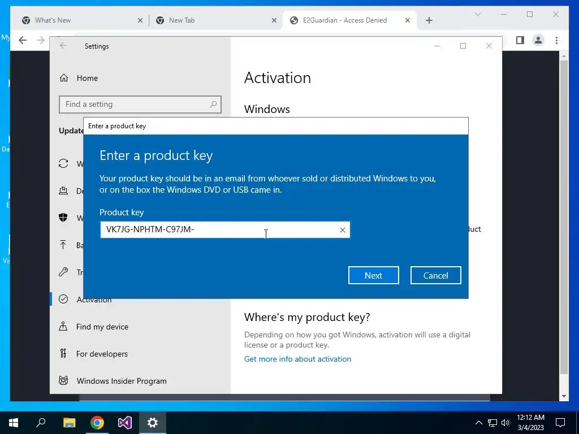Screen dimensions: 579x434
Task: Click the Activation checkmark icon in sidebar
Action: point(63,299)
